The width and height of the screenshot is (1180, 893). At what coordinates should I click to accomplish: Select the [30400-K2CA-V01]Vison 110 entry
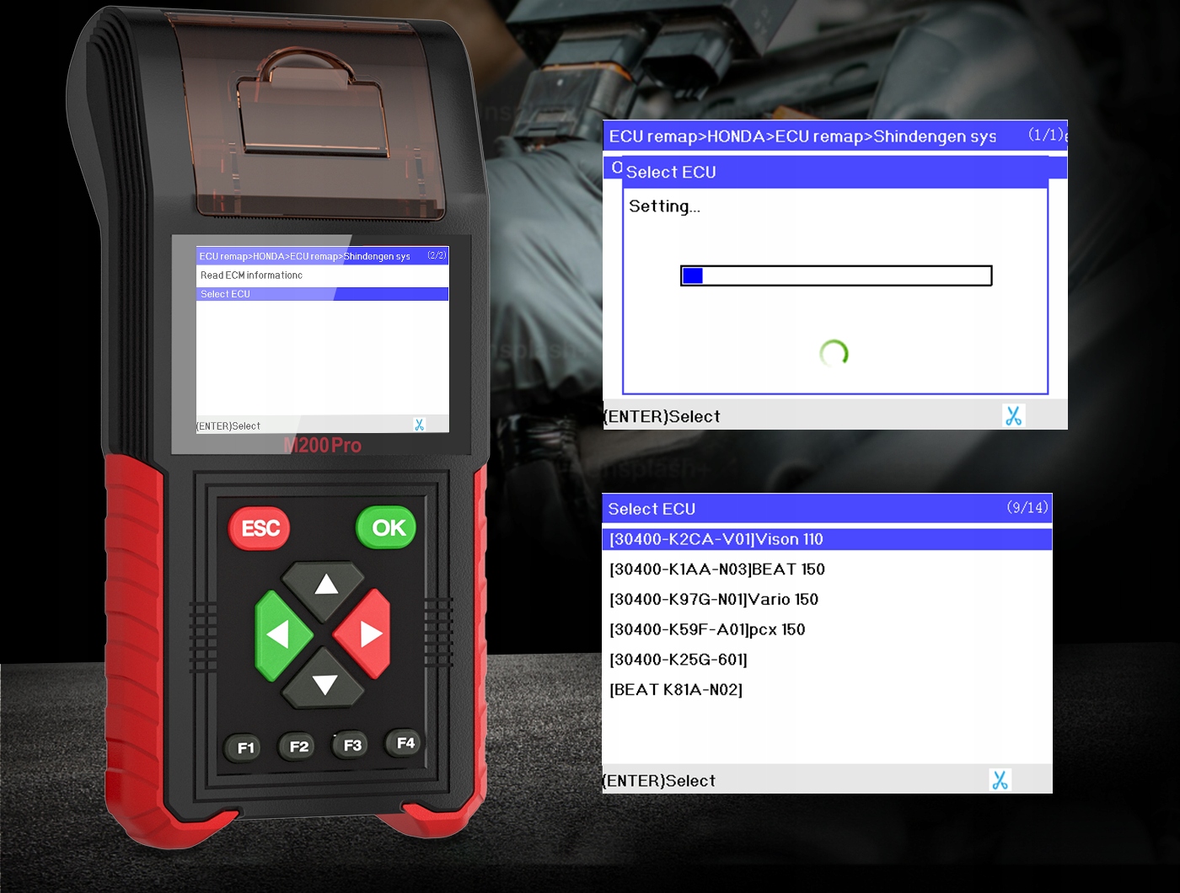pos(828,539)
